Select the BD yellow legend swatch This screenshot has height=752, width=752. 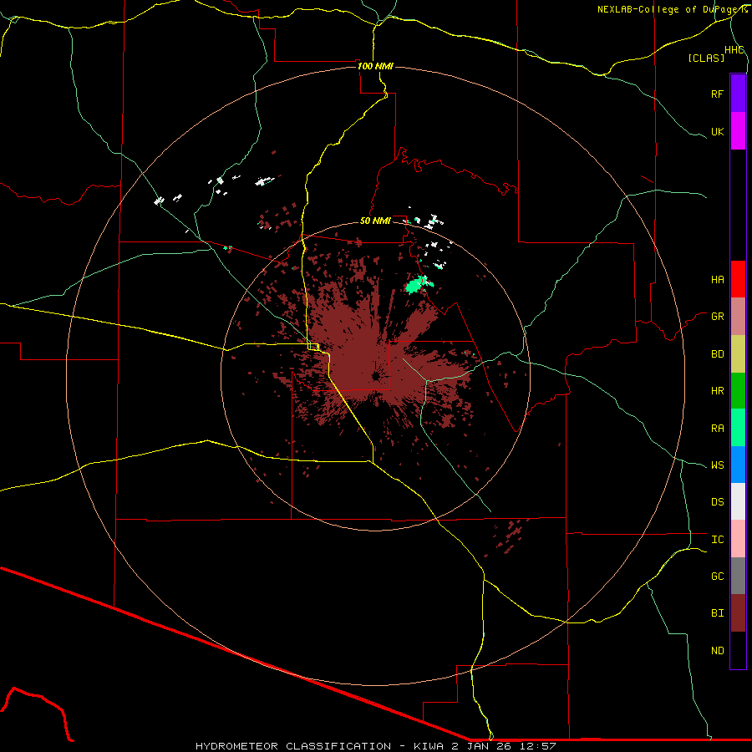pyautogui.click(x=738, y=354)
